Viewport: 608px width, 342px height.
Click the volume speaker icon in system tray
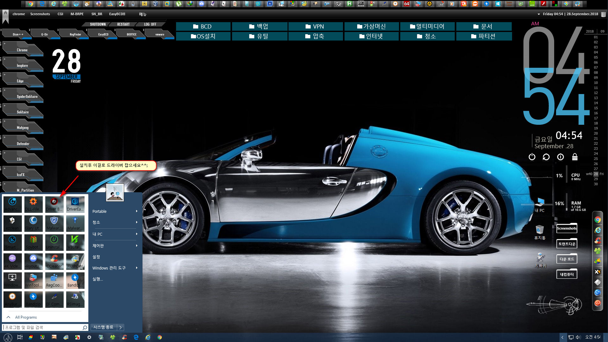click(x=578, y=337)
